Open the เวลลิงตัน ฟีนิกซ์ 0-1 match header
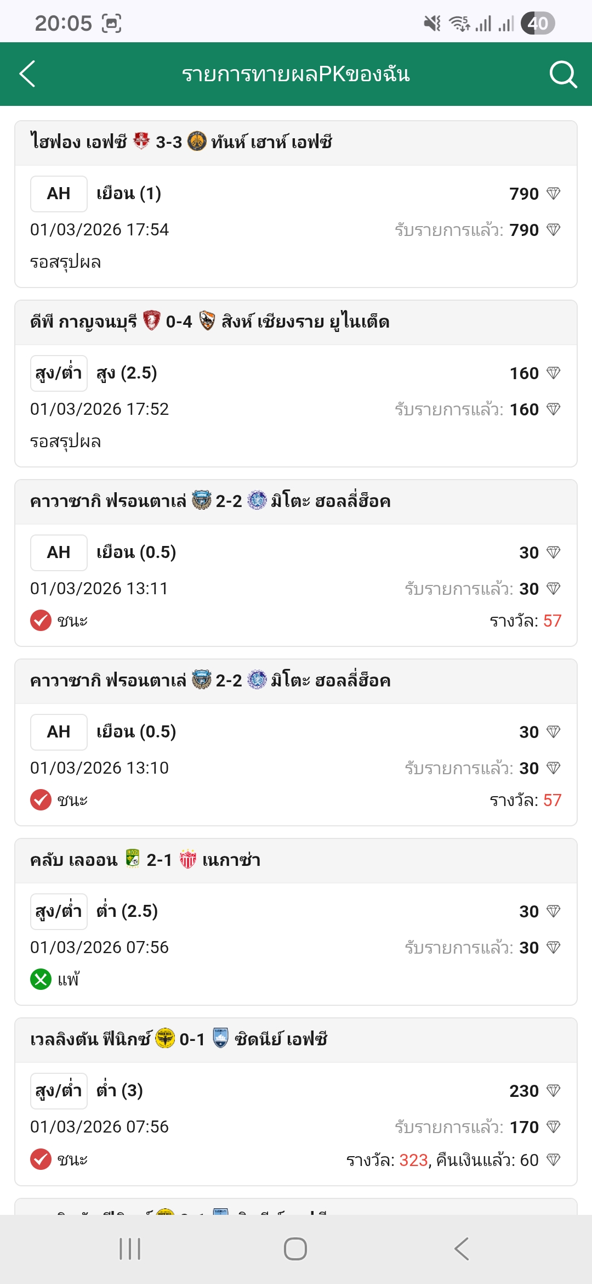Viewport: 592px width, 1284px height. pyautogui.click(x=296, y=1040)
